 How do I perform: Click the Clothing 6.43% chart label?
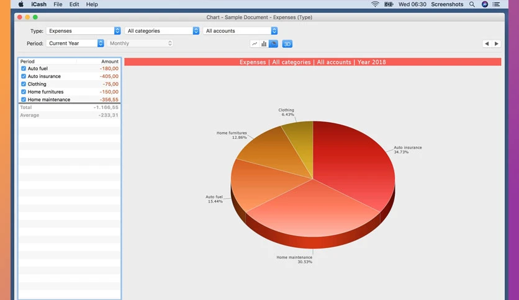(286, 112)
